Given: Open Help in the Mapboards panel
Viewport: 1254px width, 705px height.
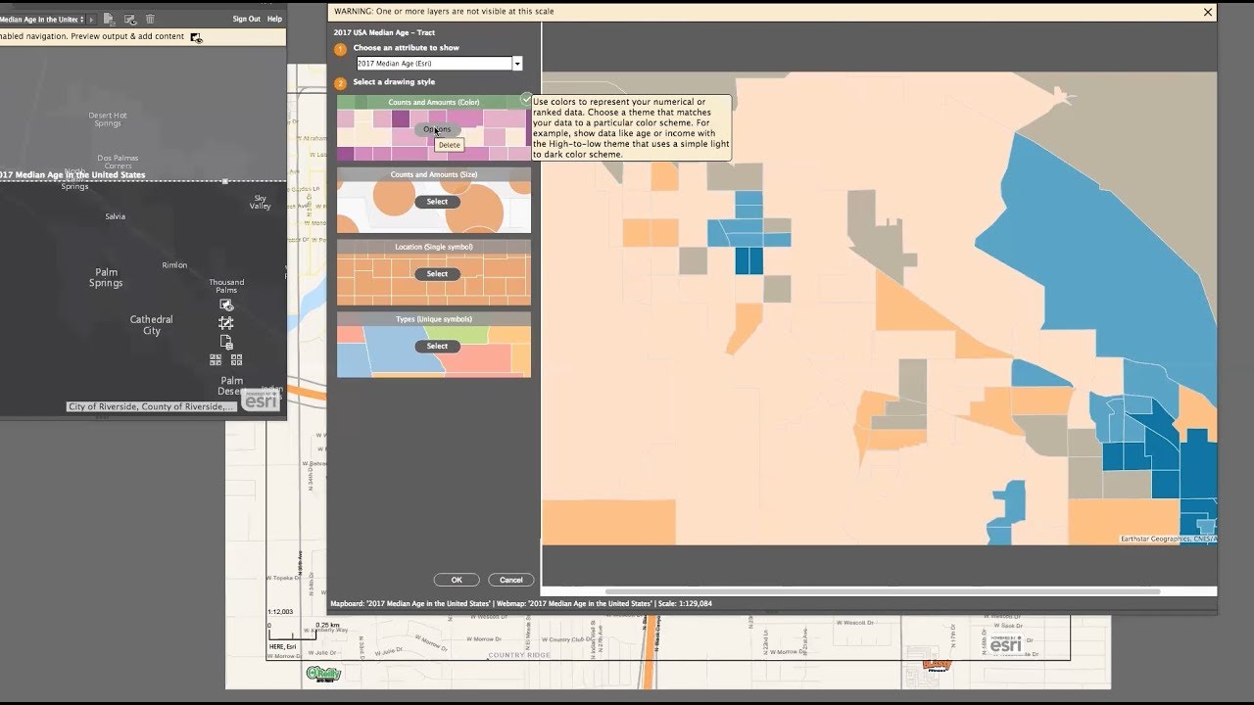Looking at the screenshot, I should pos(274,19).
